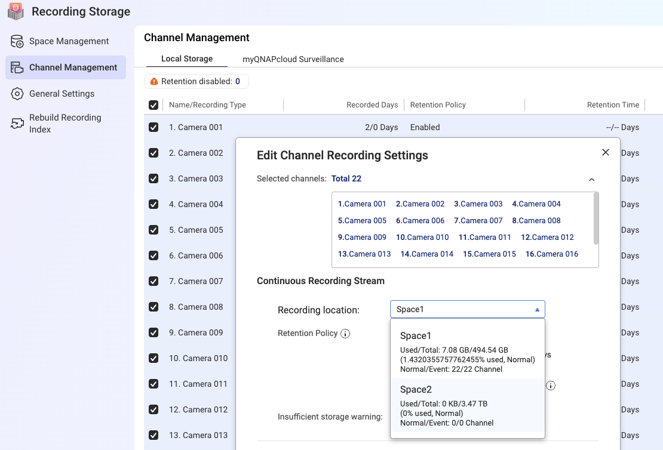Select Space1 option in dropdown list
This screenshot has height=450, width=663.
tap(467, 352)
